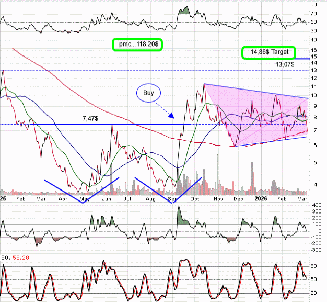327x302 pixels.
Task: Click the green-shaded RSI overbought peak
Action: 184,10
